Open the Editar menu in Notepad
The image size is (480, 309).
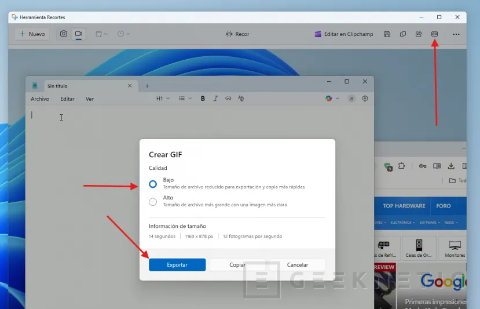[x=68, y=99]
